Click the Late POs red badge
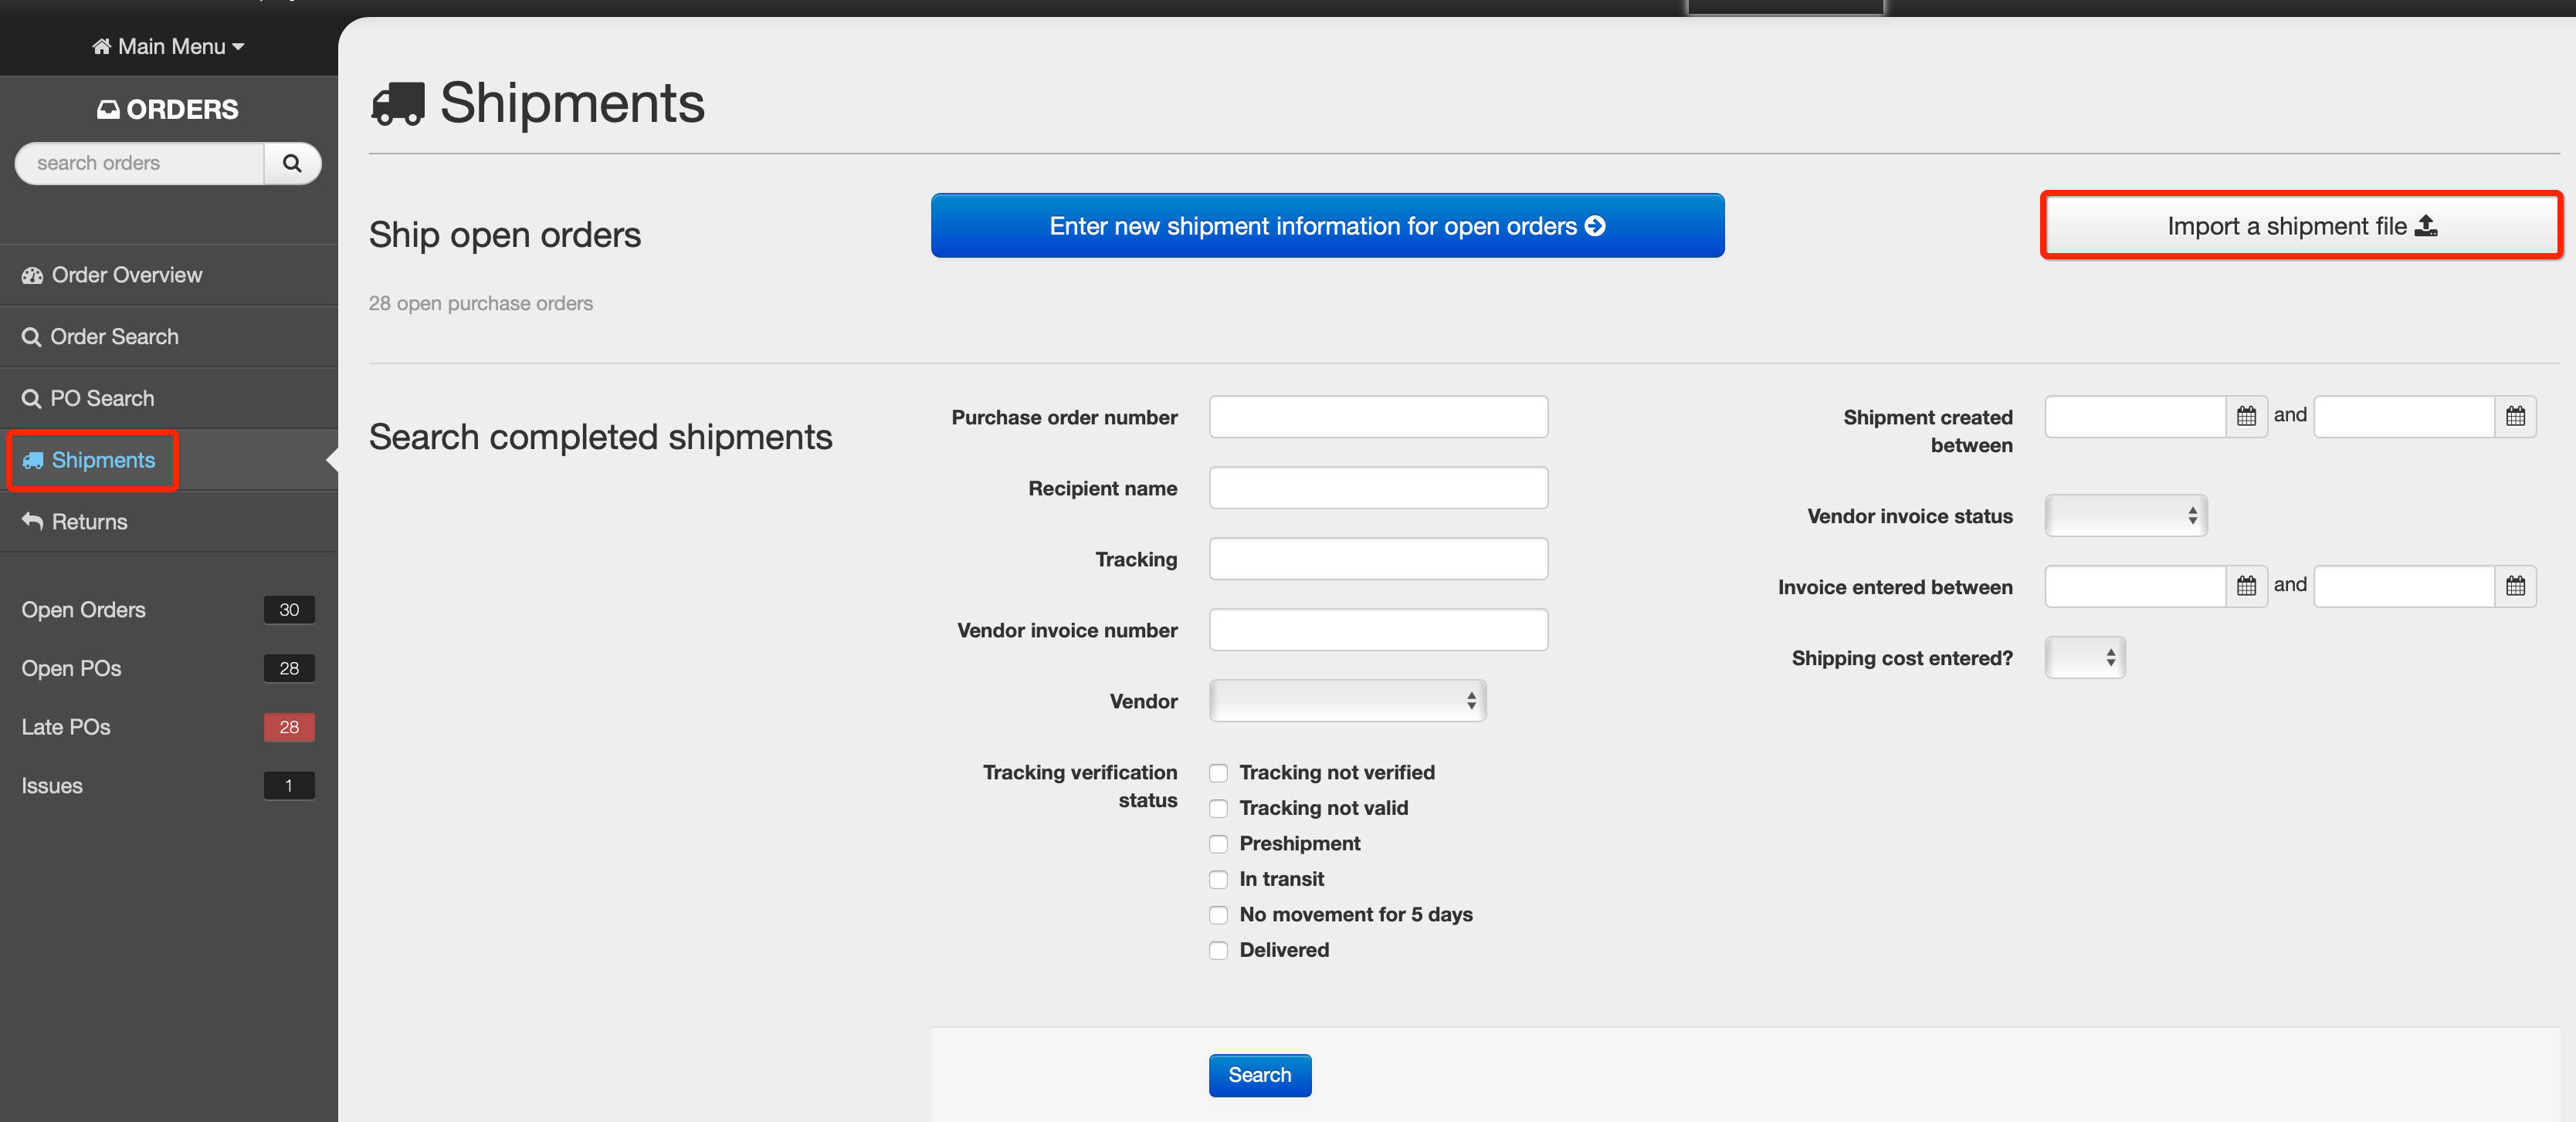2576x1122 pixels. click(289, 728)
